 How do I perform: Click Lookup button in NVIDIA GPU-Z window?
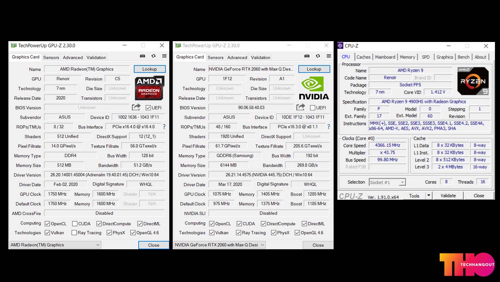point(314,69)
